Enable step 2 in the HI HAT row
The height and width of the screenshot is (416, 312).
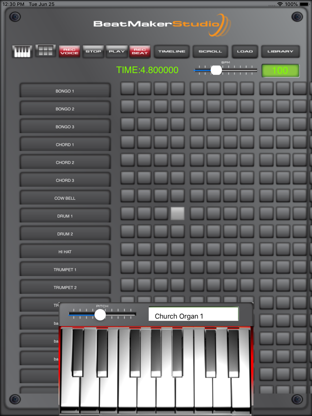coord(144,249)
